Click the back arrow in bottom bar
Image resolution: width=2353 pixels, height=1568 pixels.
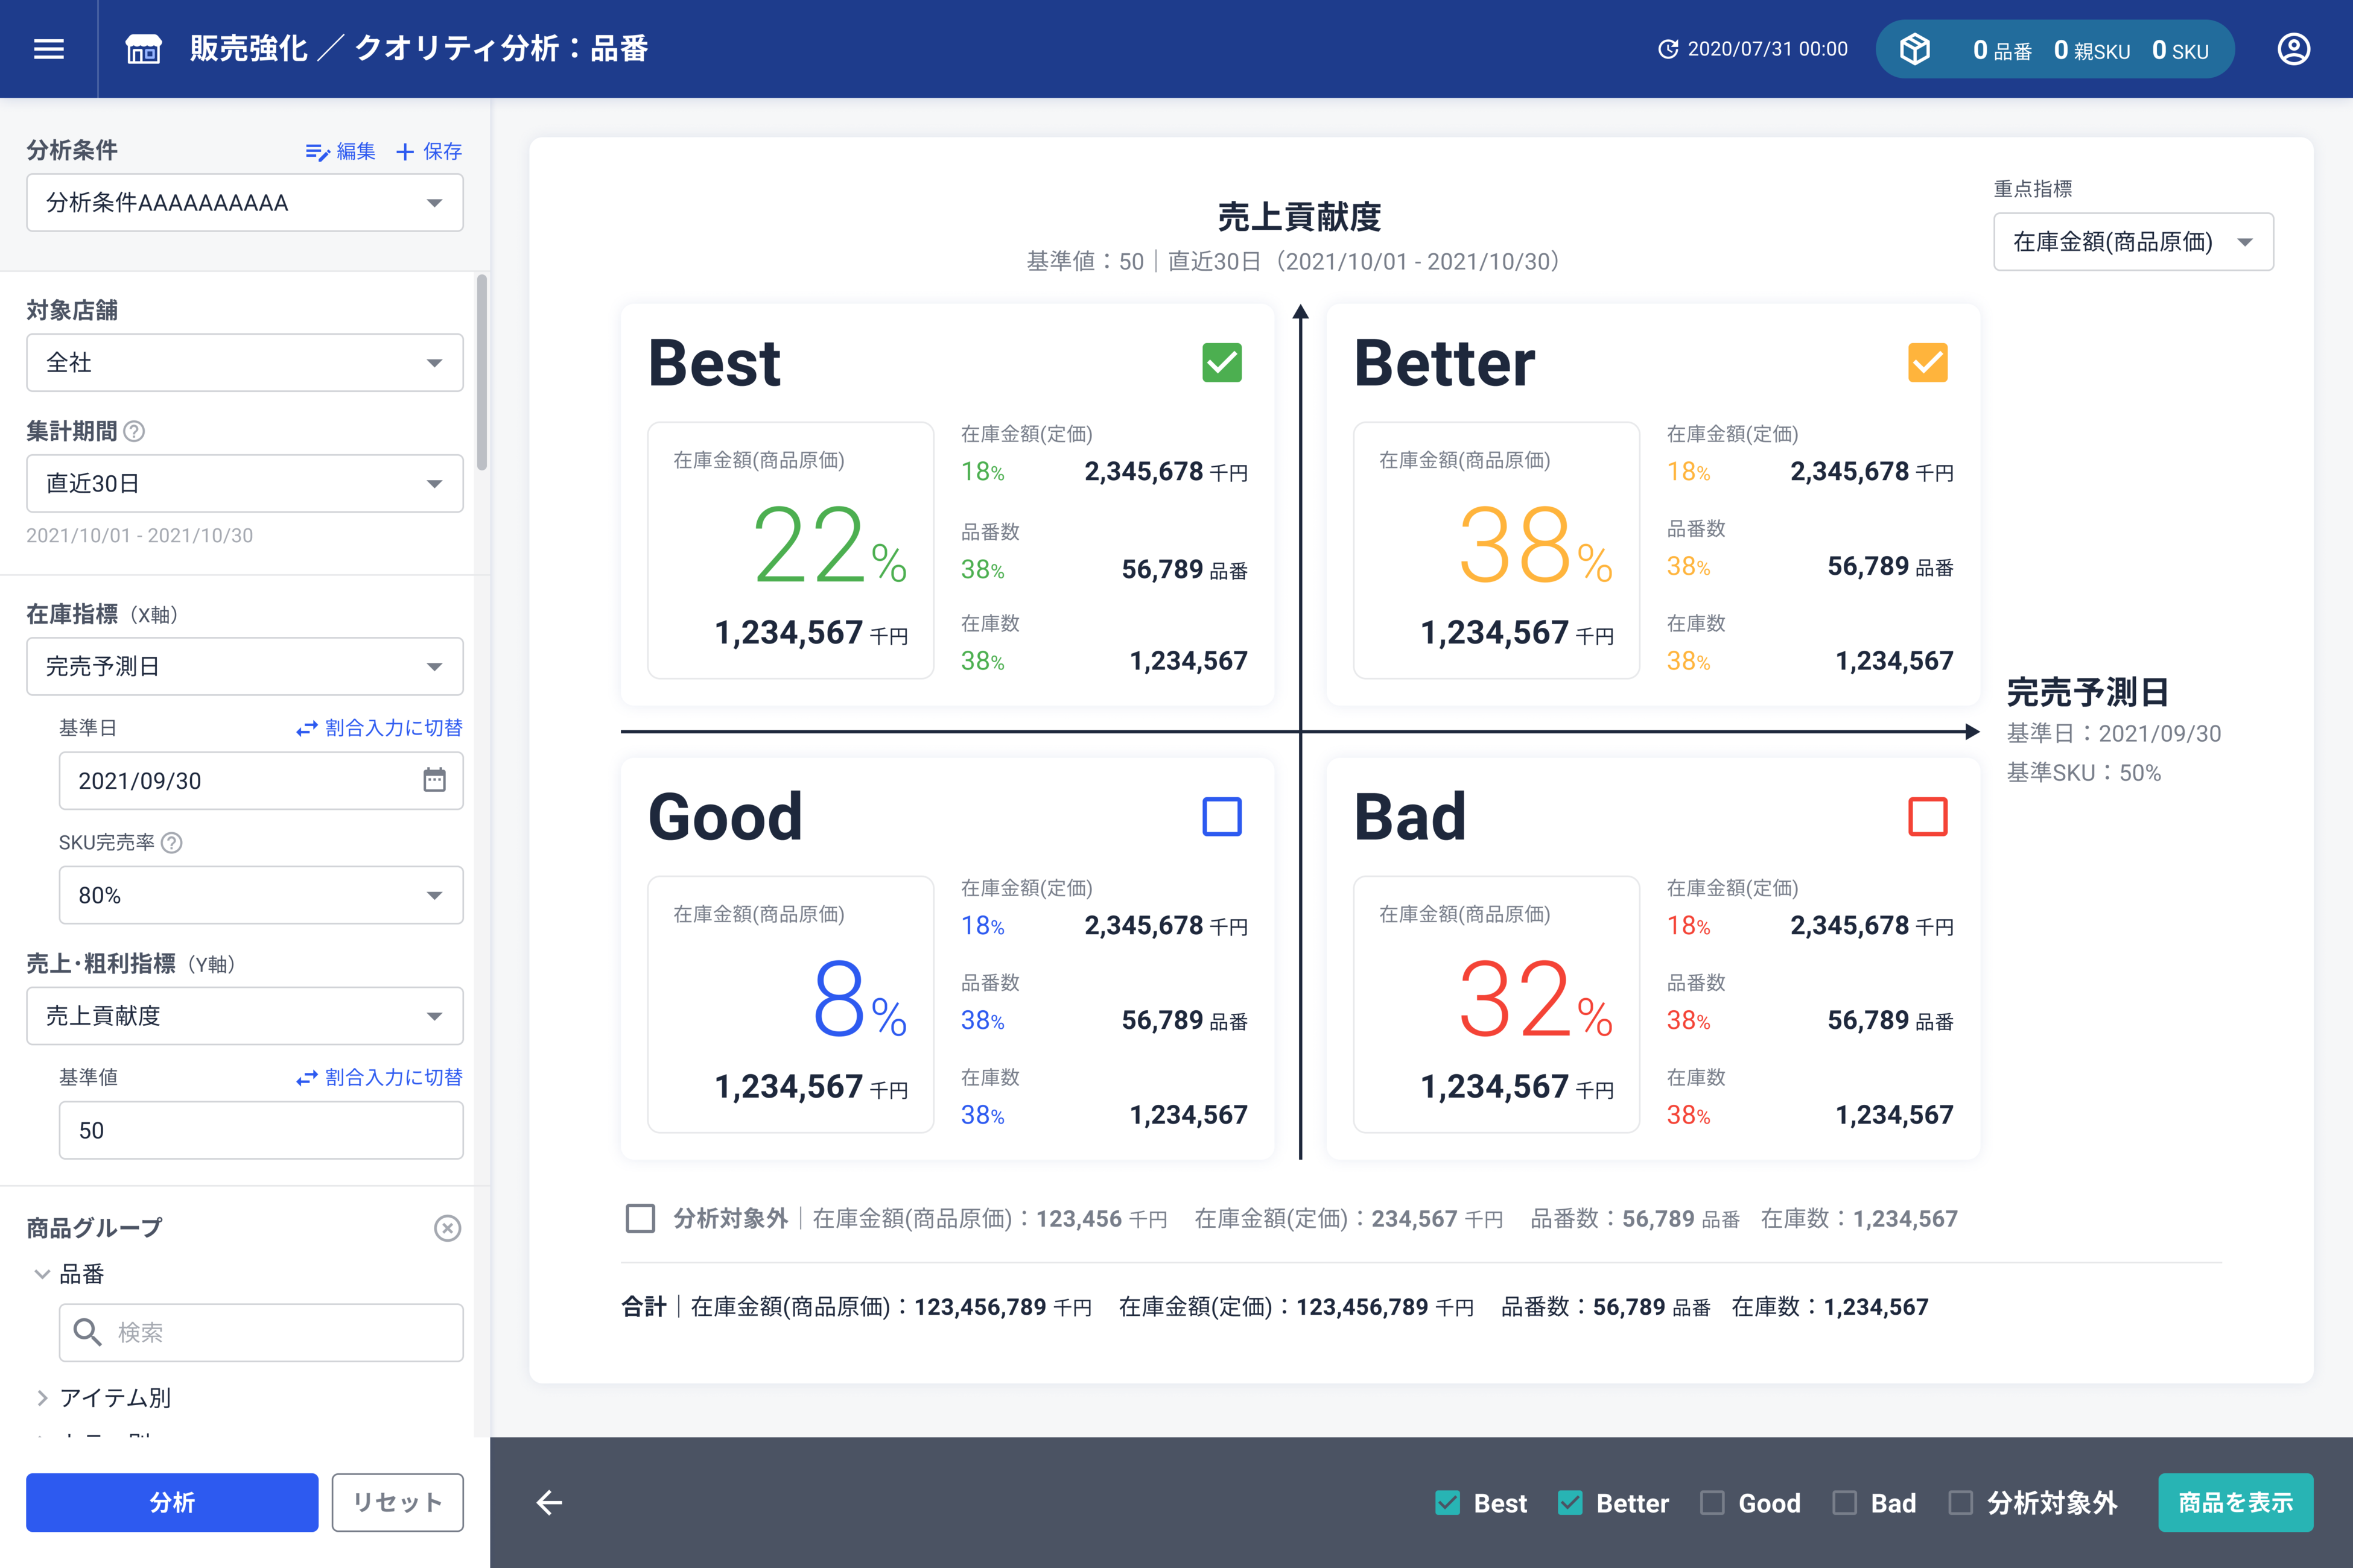[x=549, y=1502]
